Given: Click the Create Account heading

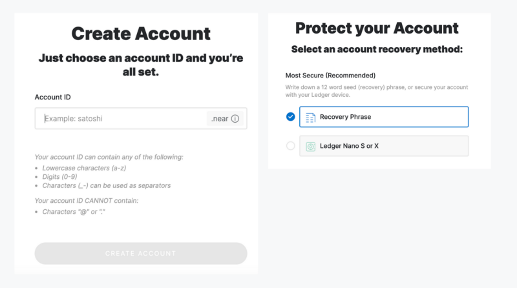Looking at the screenshot, I should point(141,34).
